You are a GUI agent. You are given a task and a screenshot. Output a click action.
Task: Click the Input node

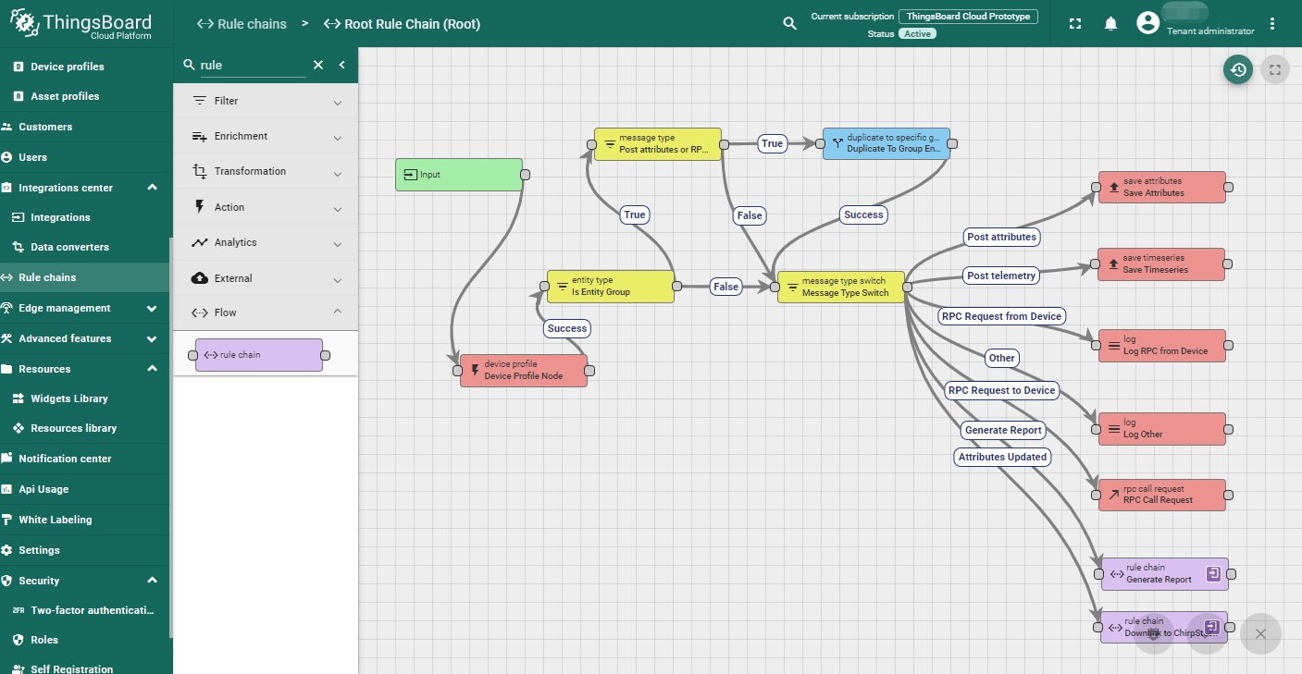click(x=459, y=175)
